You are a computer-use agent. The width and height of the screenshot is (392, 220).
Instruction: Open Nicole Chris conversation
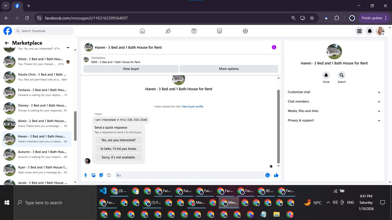click(x=36, y=77)
